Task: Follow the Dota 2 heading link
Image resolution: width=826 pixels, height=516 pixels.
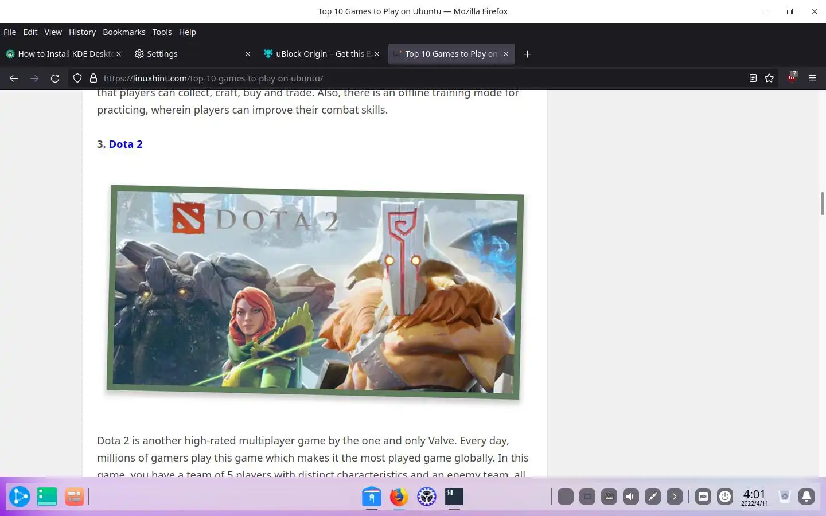Action: pos(126,144)
